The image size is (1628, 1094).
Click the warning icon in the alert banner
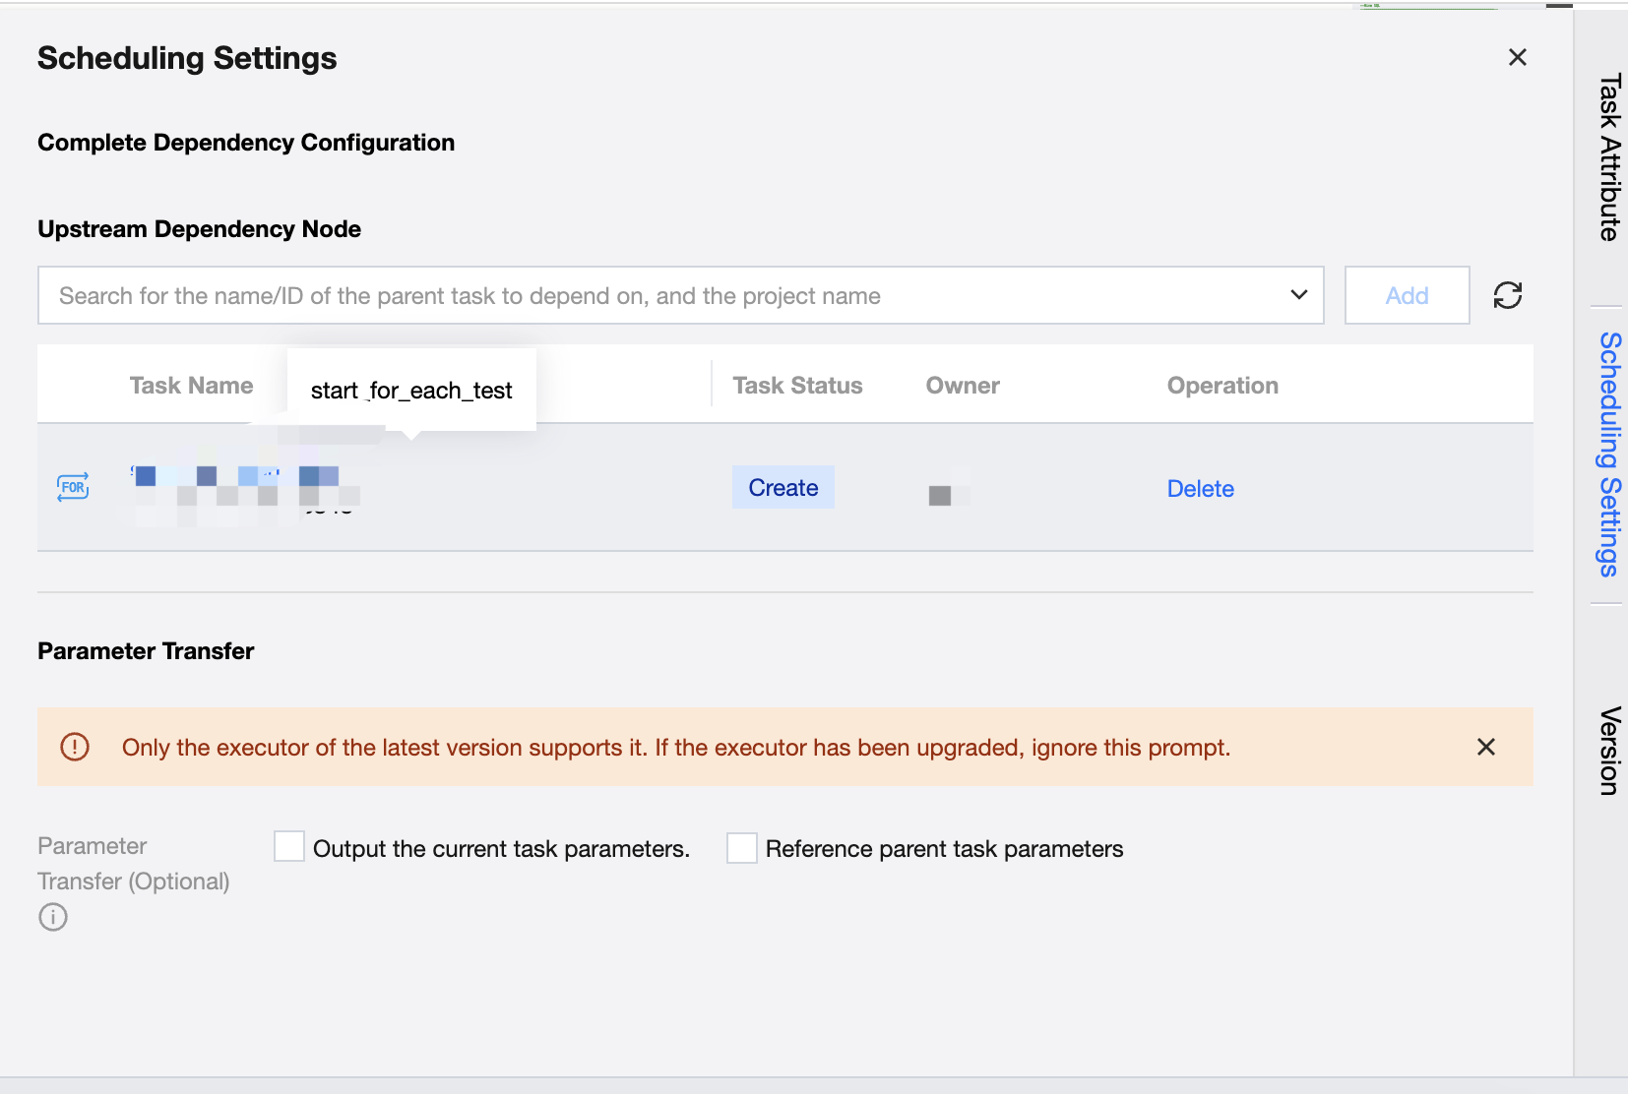coord(75,747)
